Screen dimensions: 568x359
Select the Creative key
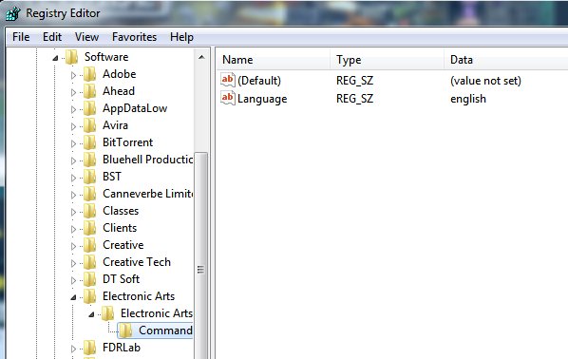(x=123, y=245)
